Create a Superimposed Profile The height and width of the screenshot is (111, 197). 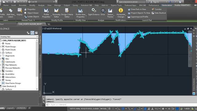coord(138,17)
